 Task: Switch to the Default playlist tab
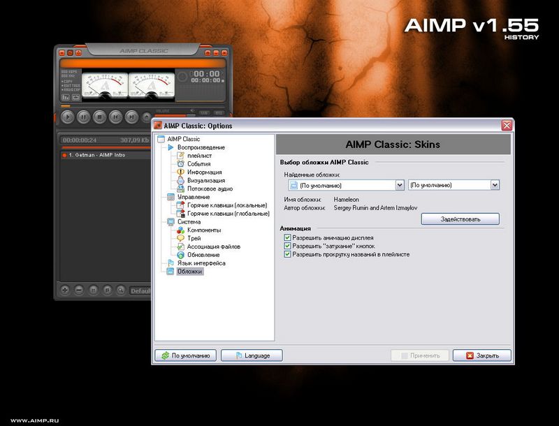click(140, 291)
